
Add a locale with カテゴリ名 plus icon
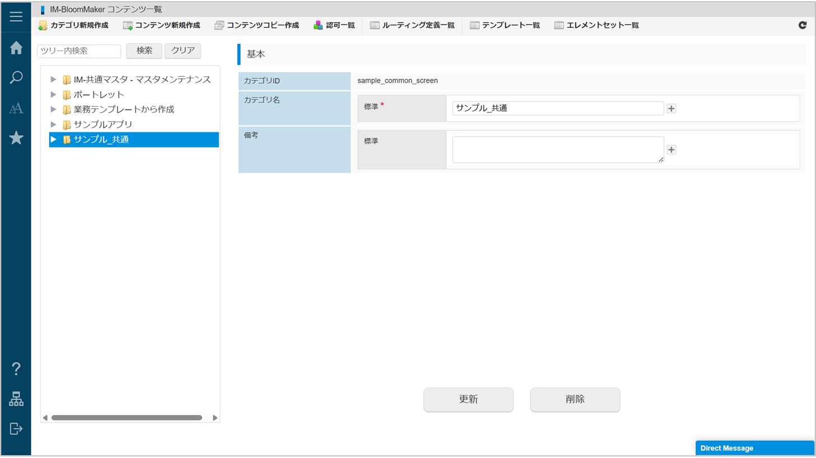(671, 108)
